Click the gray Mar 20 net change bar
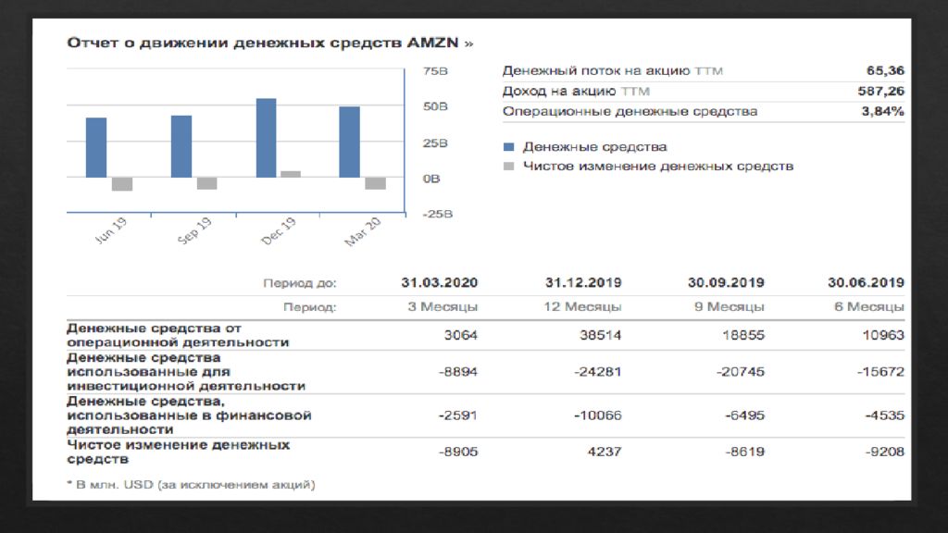This screenshot has height=533, width=948. (x=376, y=183)
